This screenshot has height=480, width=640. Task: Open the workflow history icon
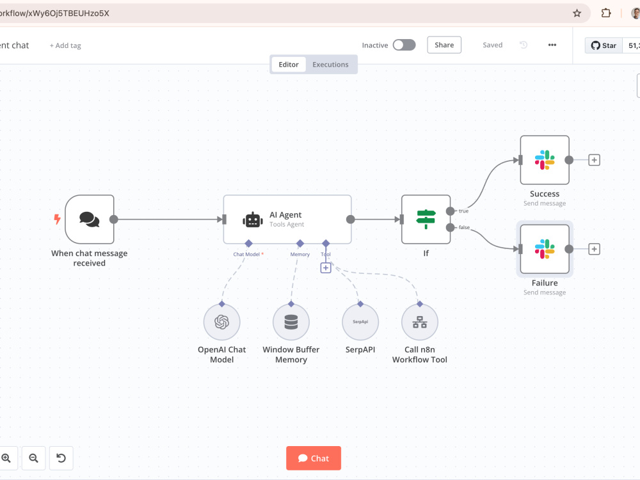(x=524, y=45)
